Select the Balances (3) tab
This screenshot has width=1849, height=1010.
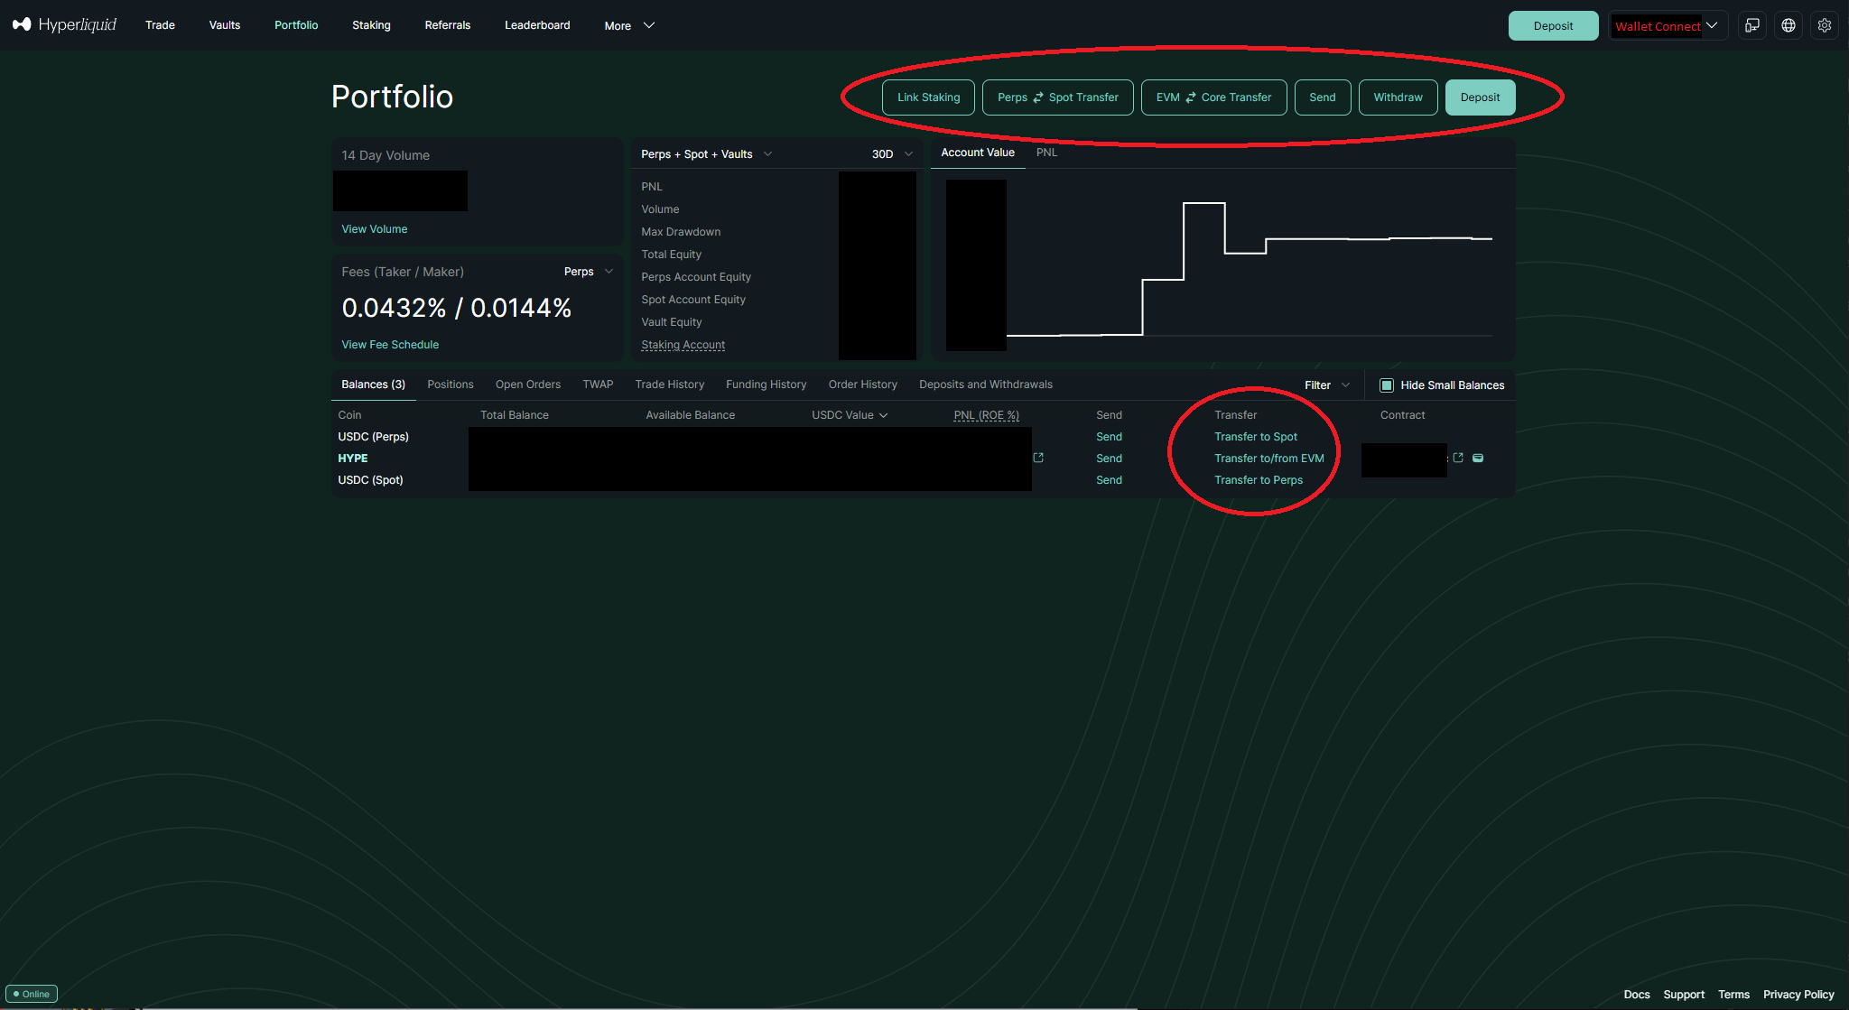click(x=373, y=385)
